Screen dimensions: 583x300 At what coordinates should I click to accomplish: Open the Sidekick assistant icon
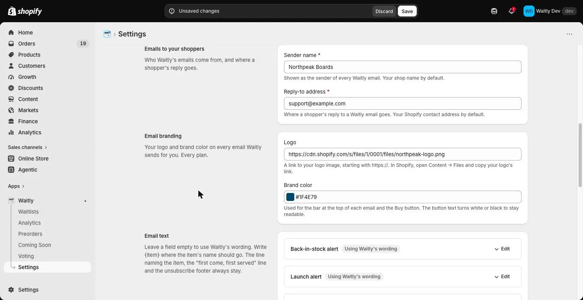[494, 11]
